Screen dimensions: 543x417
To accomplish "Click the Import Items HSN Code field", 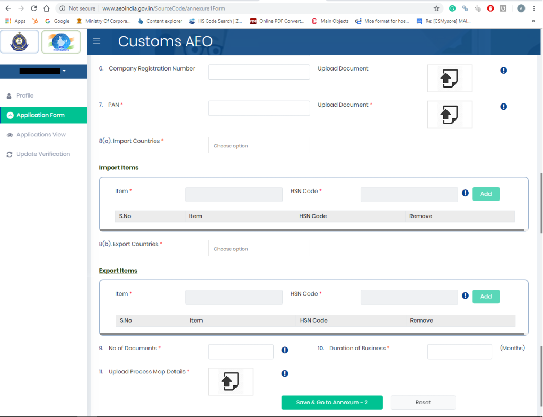I will point(409,194).
